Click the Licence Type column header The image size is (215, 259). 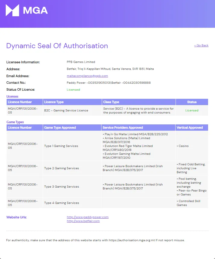54,102
